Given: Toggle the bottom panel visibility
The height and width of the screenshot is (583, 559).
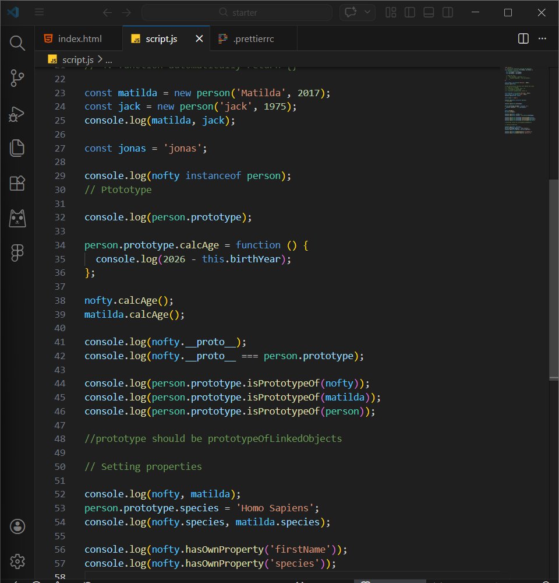Looking at the screenshot, I should pos(429,12).
